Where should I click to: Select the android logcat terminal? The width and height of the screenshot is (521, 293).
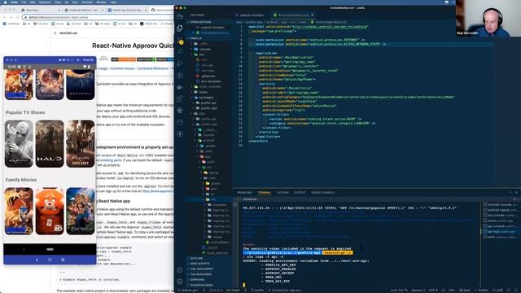click(x=499, y=210)
